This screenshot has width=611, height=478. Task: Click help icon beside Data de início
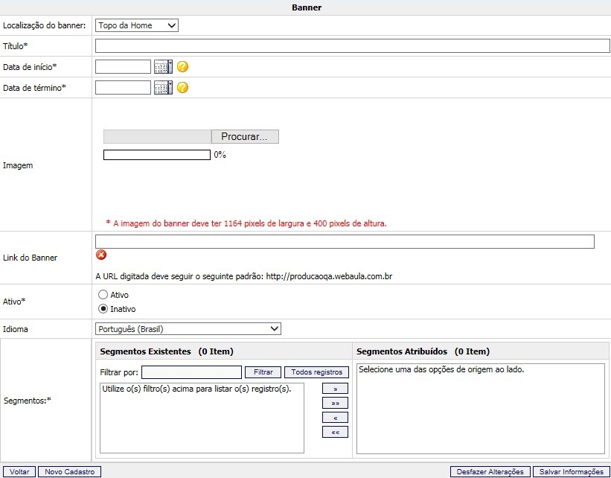click(x=182, y=67)
